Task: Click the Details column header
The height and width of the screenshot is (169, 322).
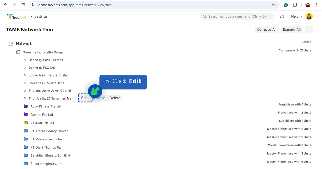Action: click(306, 42)
